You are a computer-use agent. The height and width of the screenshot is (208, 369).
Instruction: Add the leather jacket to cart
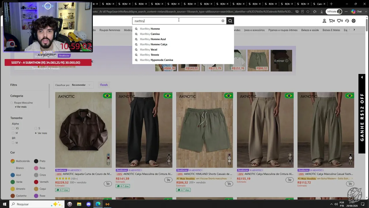tap(108, 184)
